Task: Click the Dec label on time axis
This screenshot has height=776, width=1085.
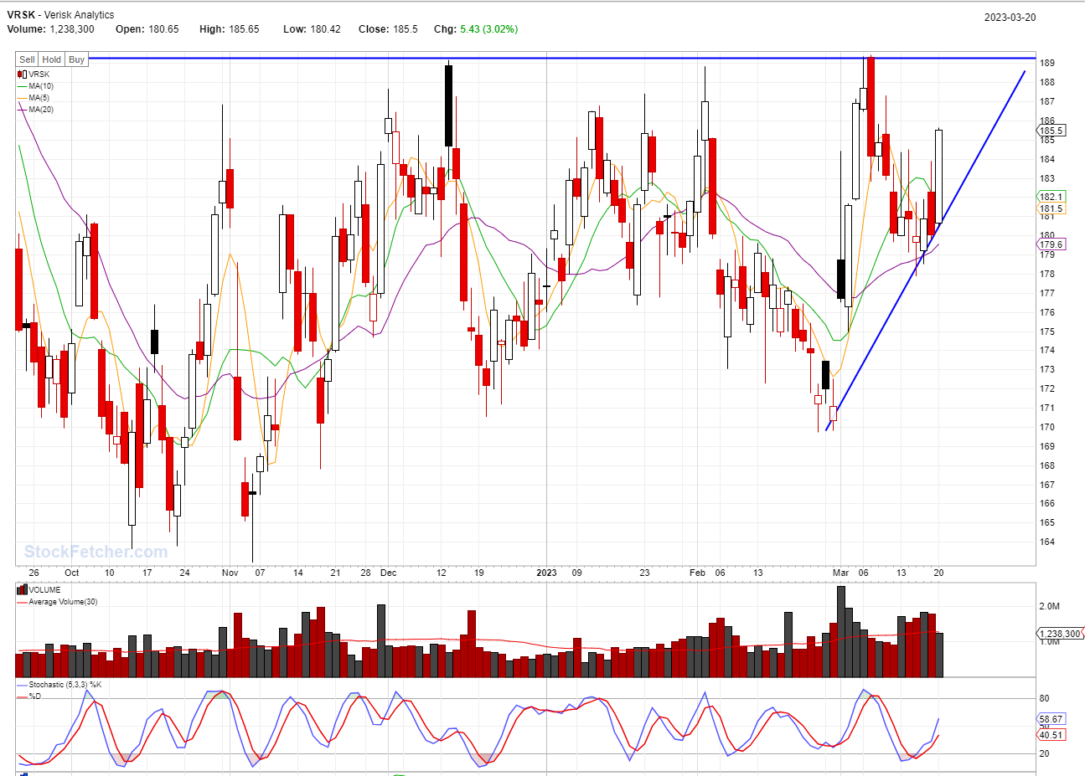Action: 388,573
